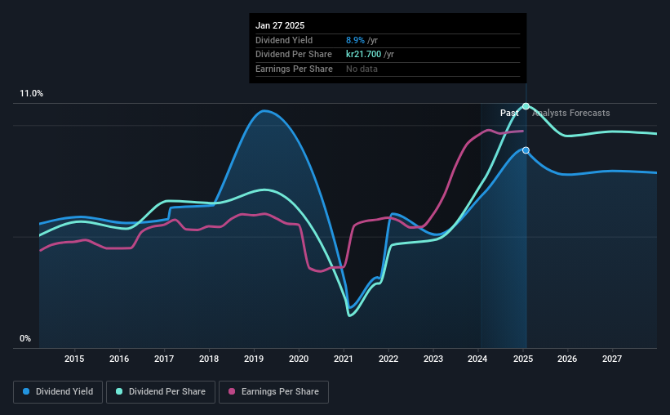Click the 2021 x-axis label

click(344, 359)
